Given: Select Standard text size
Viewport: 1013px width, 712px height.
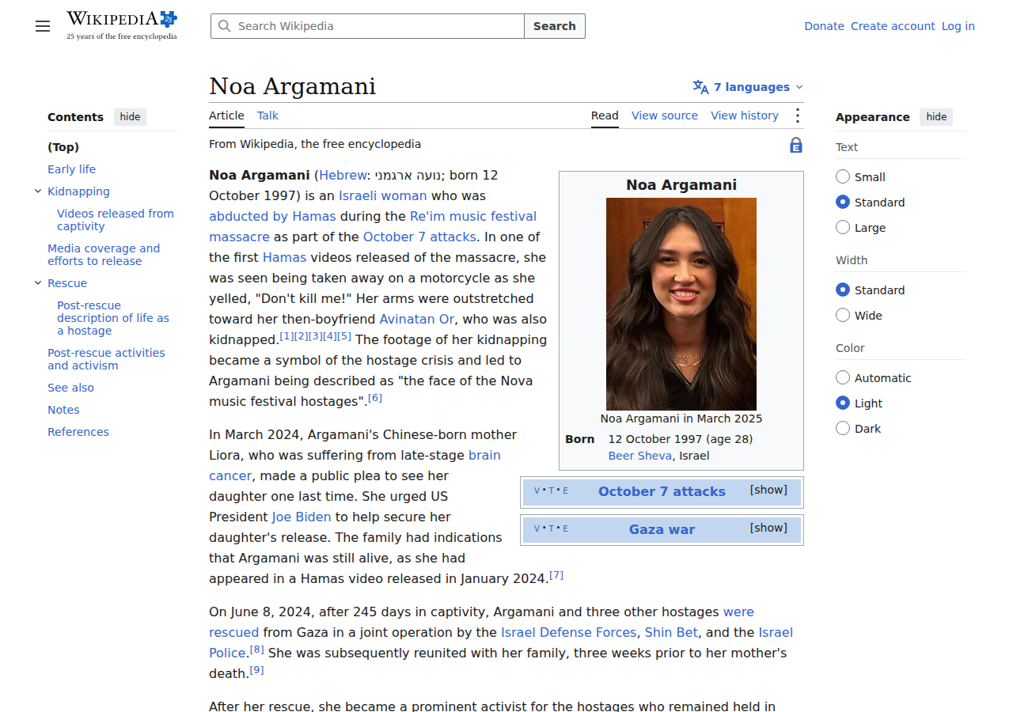Looking at the screenshot, I should coord(843,203).
